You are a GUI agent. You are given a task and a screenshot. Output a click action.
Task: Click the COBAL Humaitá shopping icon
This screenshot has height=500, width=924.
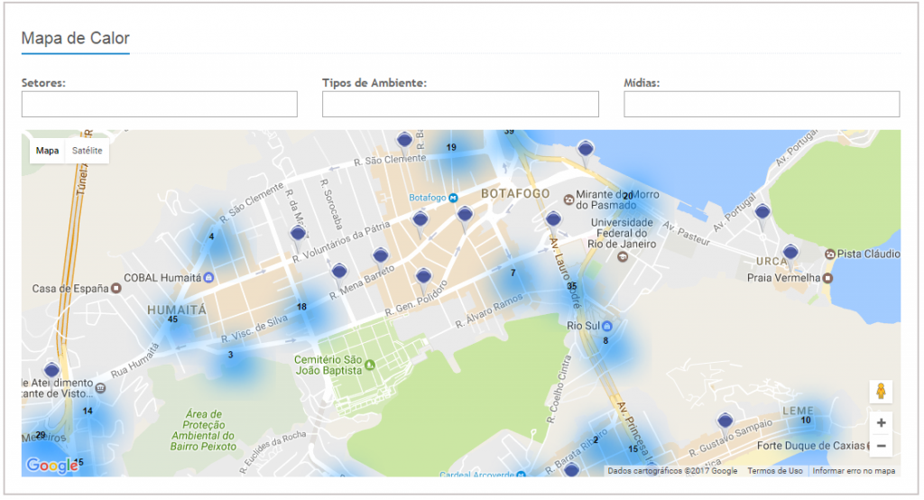pos(208,277)
